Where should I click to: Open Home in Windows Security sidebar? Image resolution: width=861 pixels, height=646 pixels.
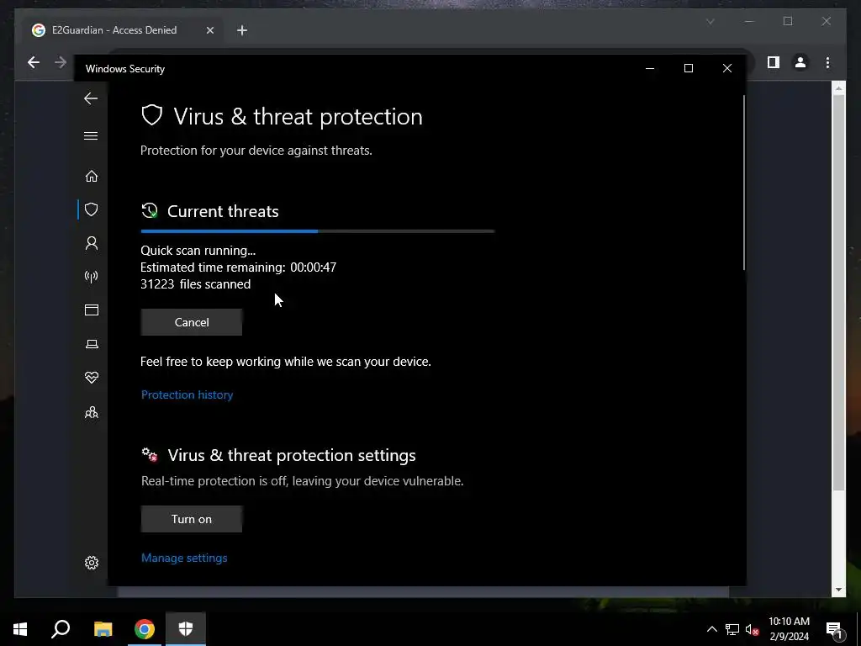[91, 176]
